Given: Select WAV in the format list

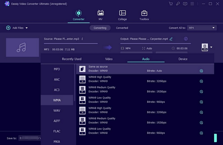Looking at the screenshot, I should 57,111.
